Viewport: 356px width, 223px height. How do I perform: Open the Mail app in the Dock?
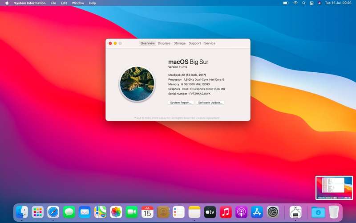tap(85, 212)
